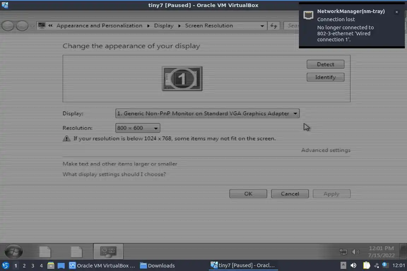
Task: Click the Forward navigation button
Action: click(22, 26)
